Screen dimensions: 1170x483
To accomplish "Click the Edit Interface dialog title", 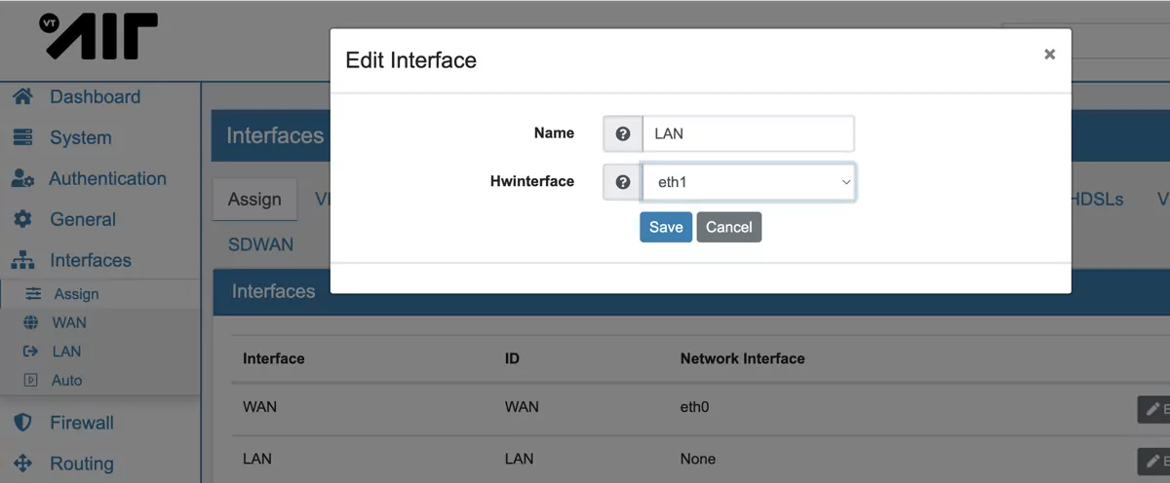I will tap(411, 60).
